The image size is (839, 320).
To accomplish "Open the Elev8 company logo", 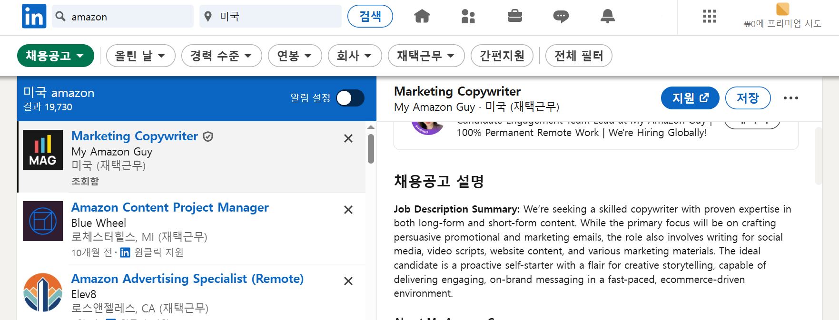I will 43,292.
